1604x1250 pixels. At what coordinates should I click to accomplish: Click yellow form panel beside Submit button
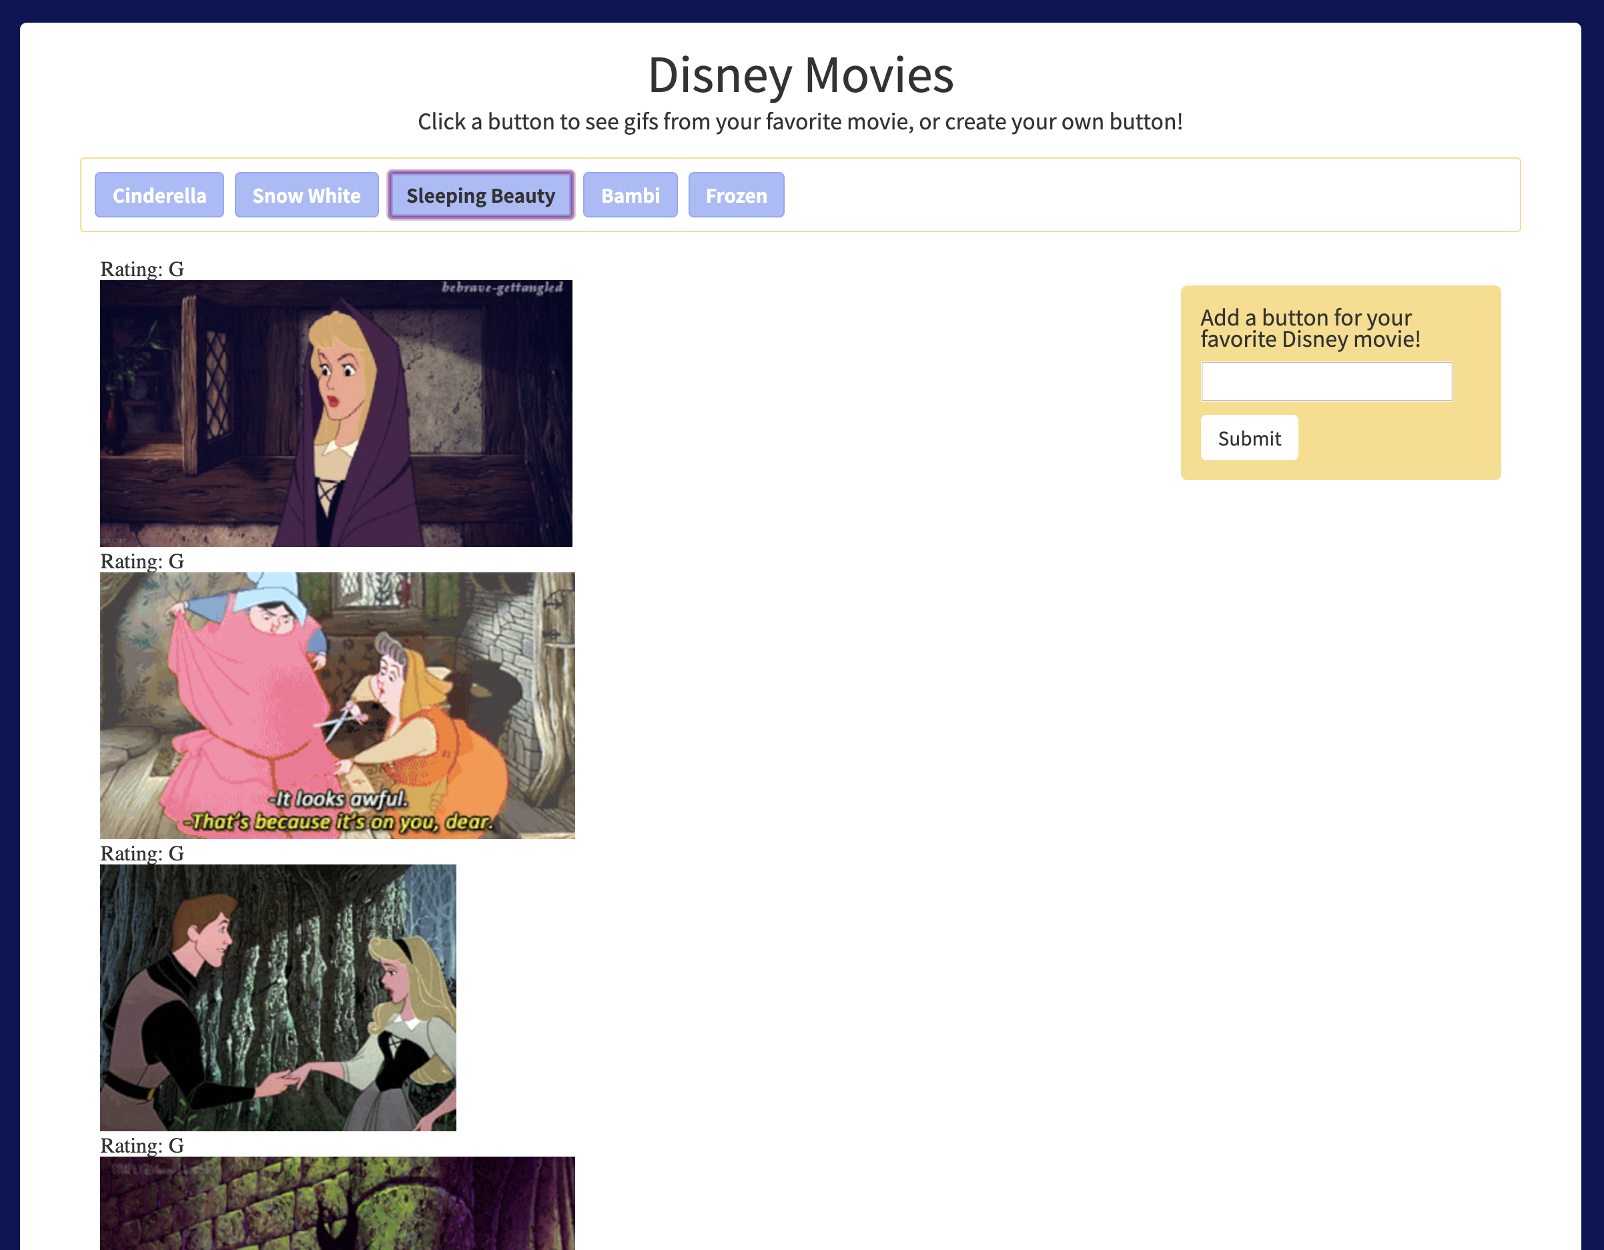coord(1395,439)
